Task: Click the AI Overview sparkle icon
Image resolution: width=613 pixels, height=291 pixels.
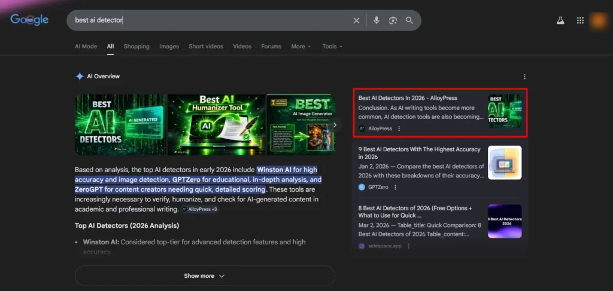Action: tap(80, 76)
